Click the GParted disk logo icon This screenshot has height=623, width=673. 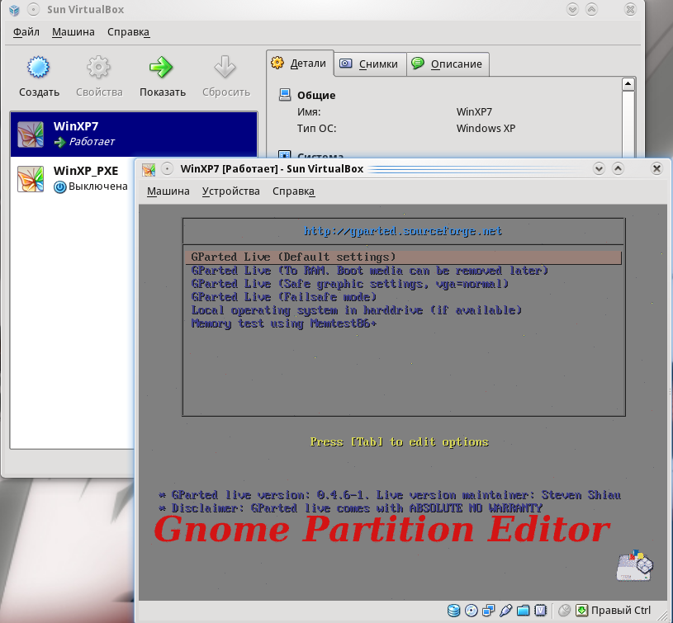pyautogui.click(x=634, y=565)
